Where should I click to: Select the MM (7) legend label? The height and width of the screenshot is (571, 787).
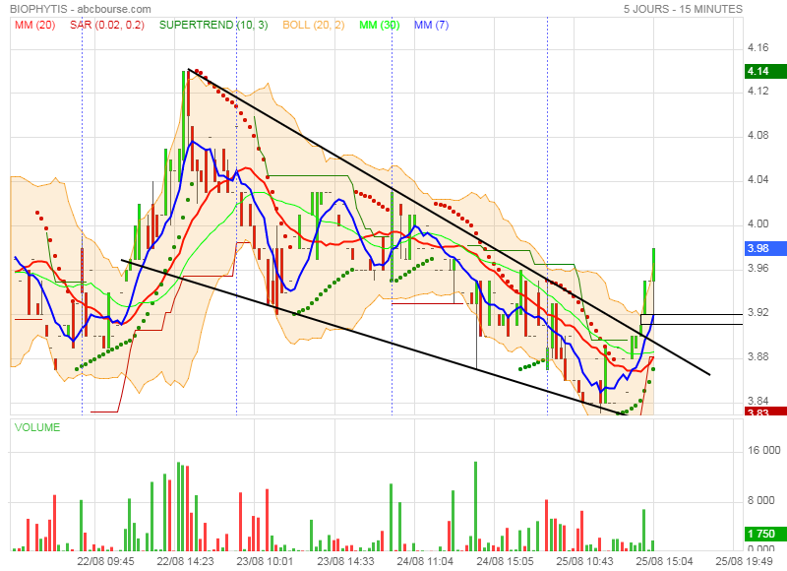tap(431, 25)
